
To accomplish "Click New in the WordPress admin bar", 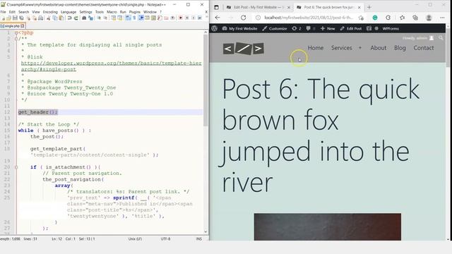I will point(328,28).
